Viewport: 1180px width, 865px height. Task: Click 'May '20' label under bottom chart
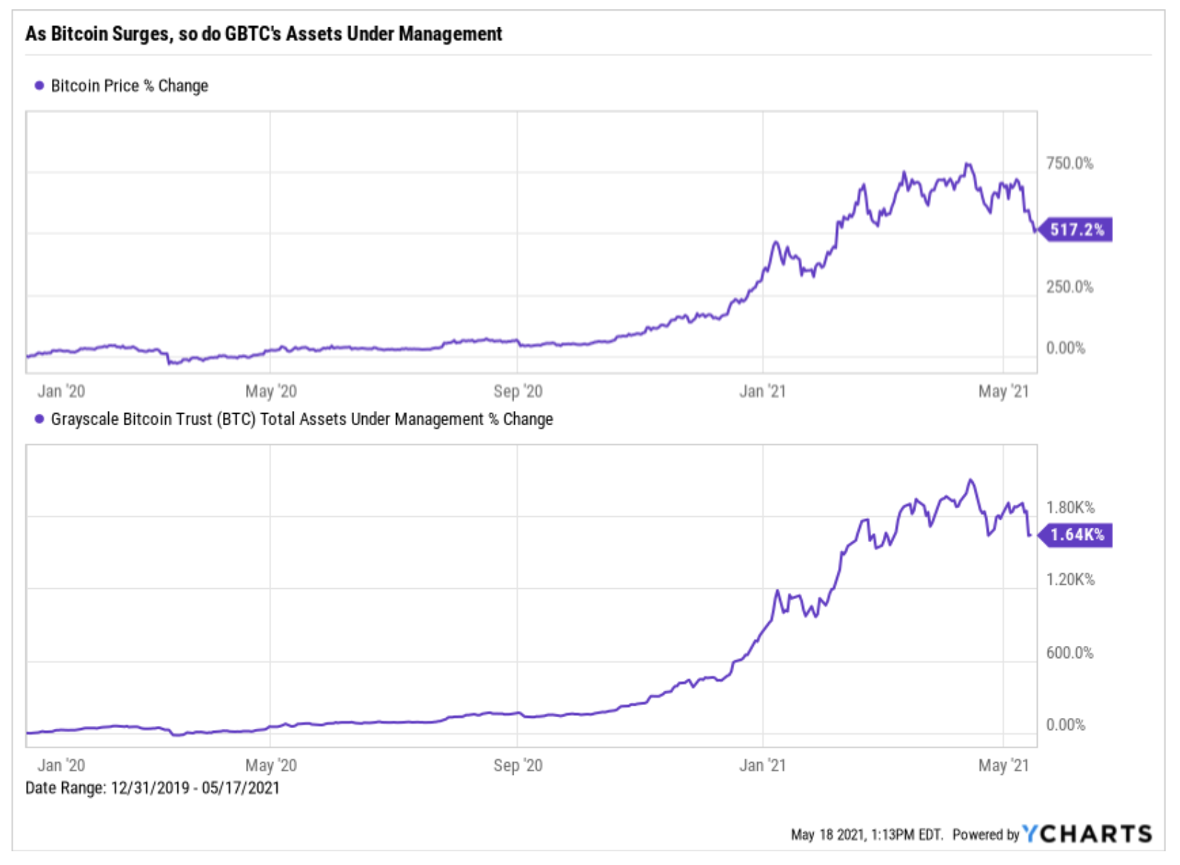[x=271, y=766]
